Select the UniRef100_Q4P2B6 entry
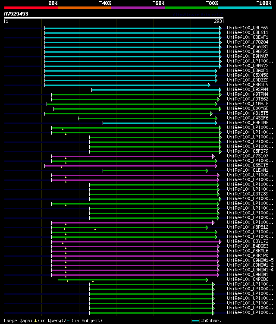The image size is (276, 324). (x=248, y=280)
